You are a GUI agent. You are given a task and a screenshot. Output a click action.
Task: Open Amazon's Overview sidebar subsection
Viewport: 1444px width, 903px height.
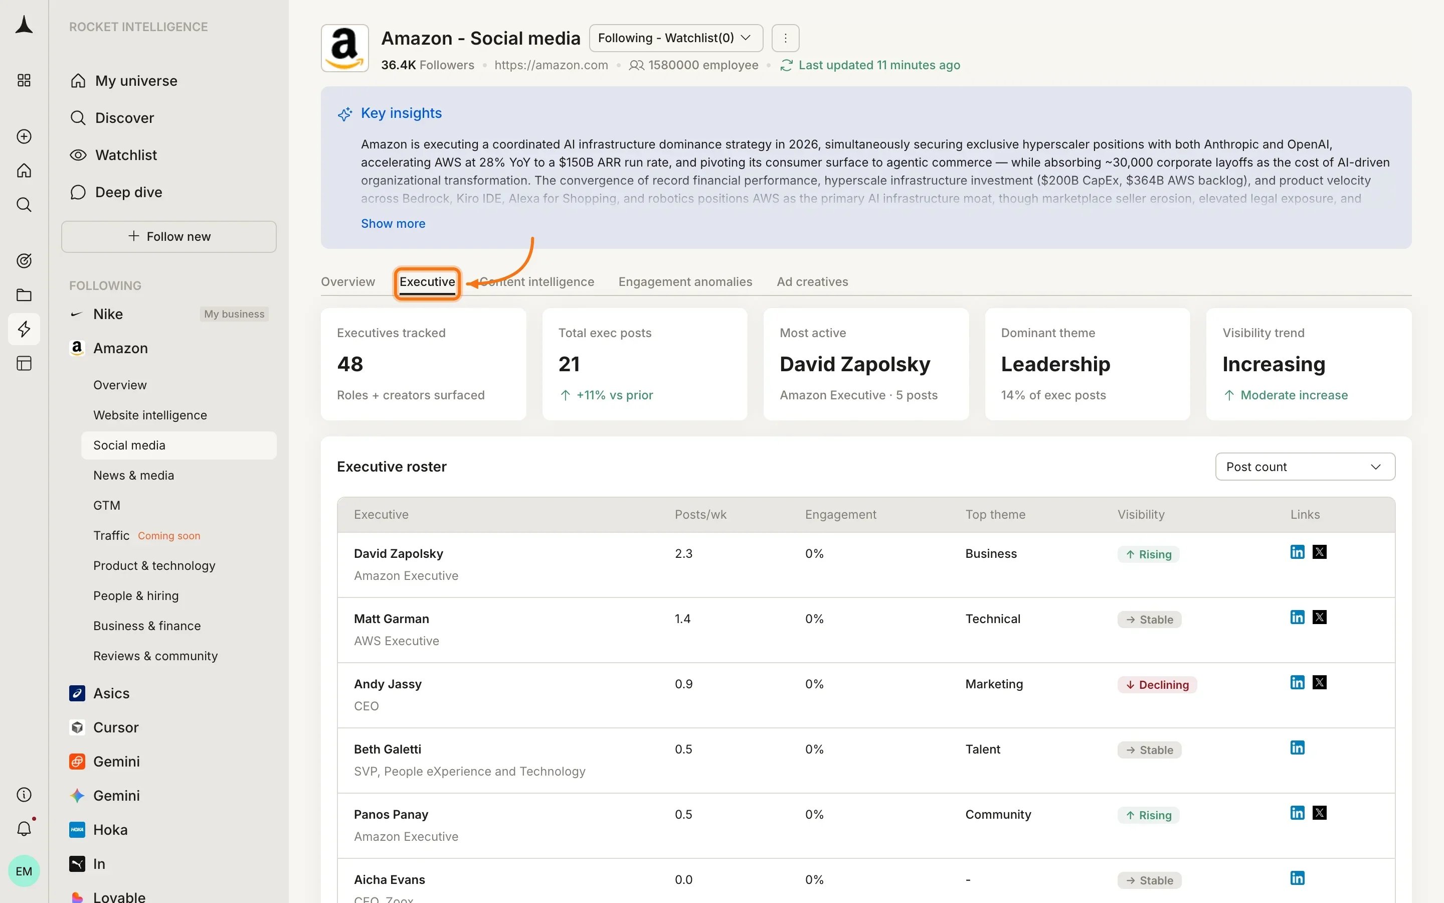click(x=120, y=385)
